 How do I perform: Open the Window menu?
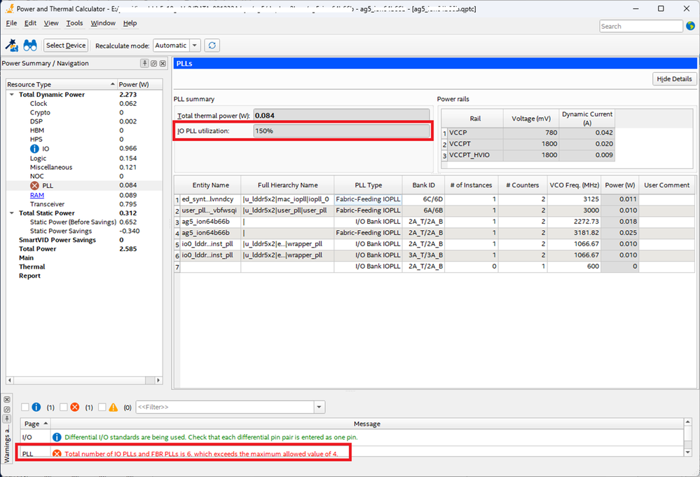[x=103, y=23]
